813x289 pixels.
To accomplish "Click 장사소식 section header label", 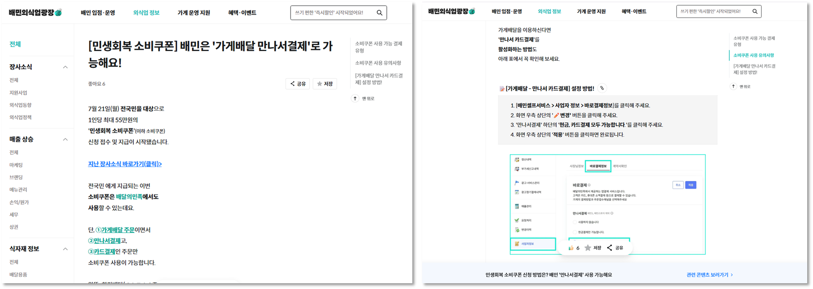I will click(21, 67).
